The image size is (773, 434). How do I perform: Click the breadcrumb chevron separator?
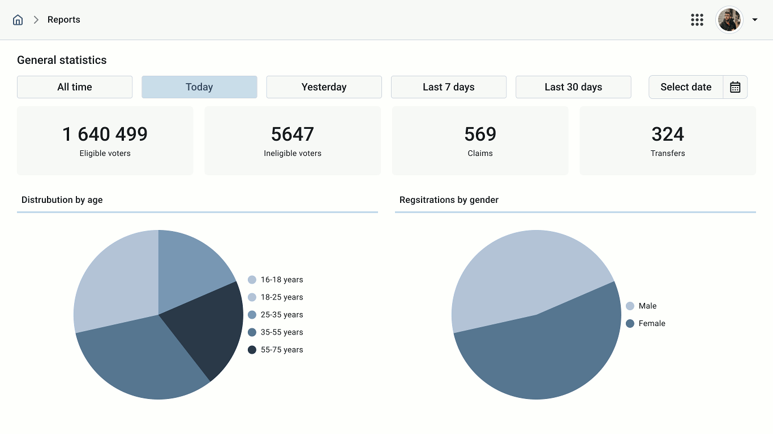36,20
